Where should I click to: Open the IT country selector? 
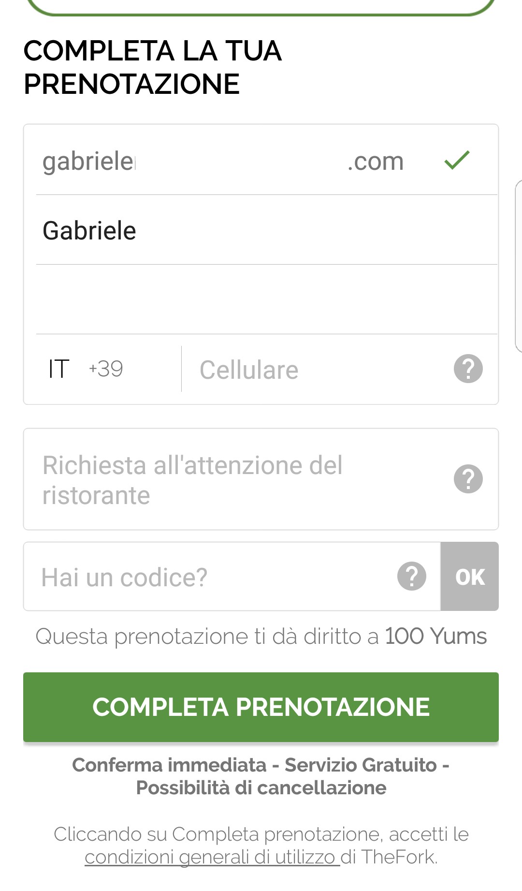[x=59, y=369]
